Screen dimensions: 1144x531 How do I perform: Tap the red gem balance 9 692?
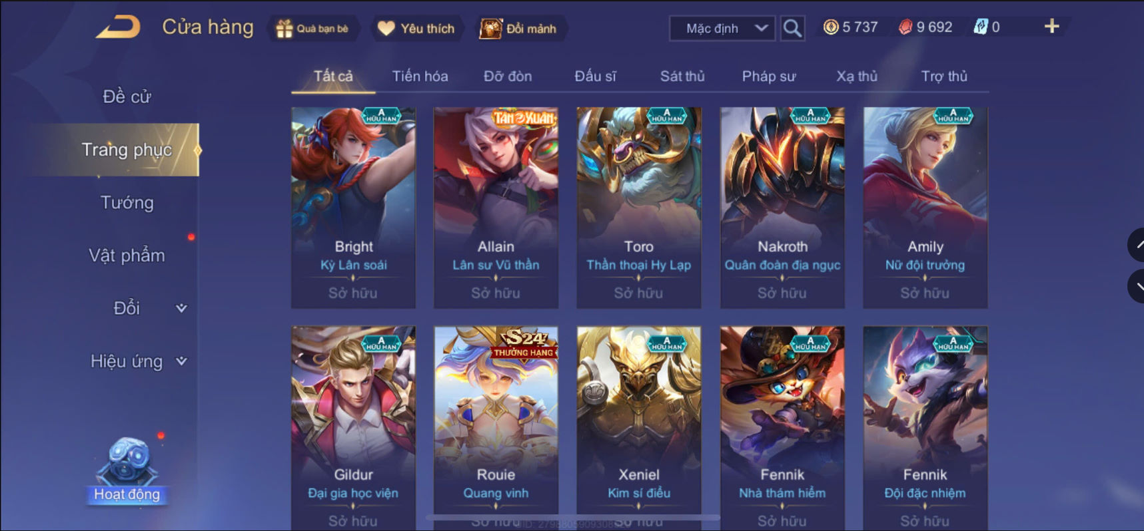coord(925,27)
